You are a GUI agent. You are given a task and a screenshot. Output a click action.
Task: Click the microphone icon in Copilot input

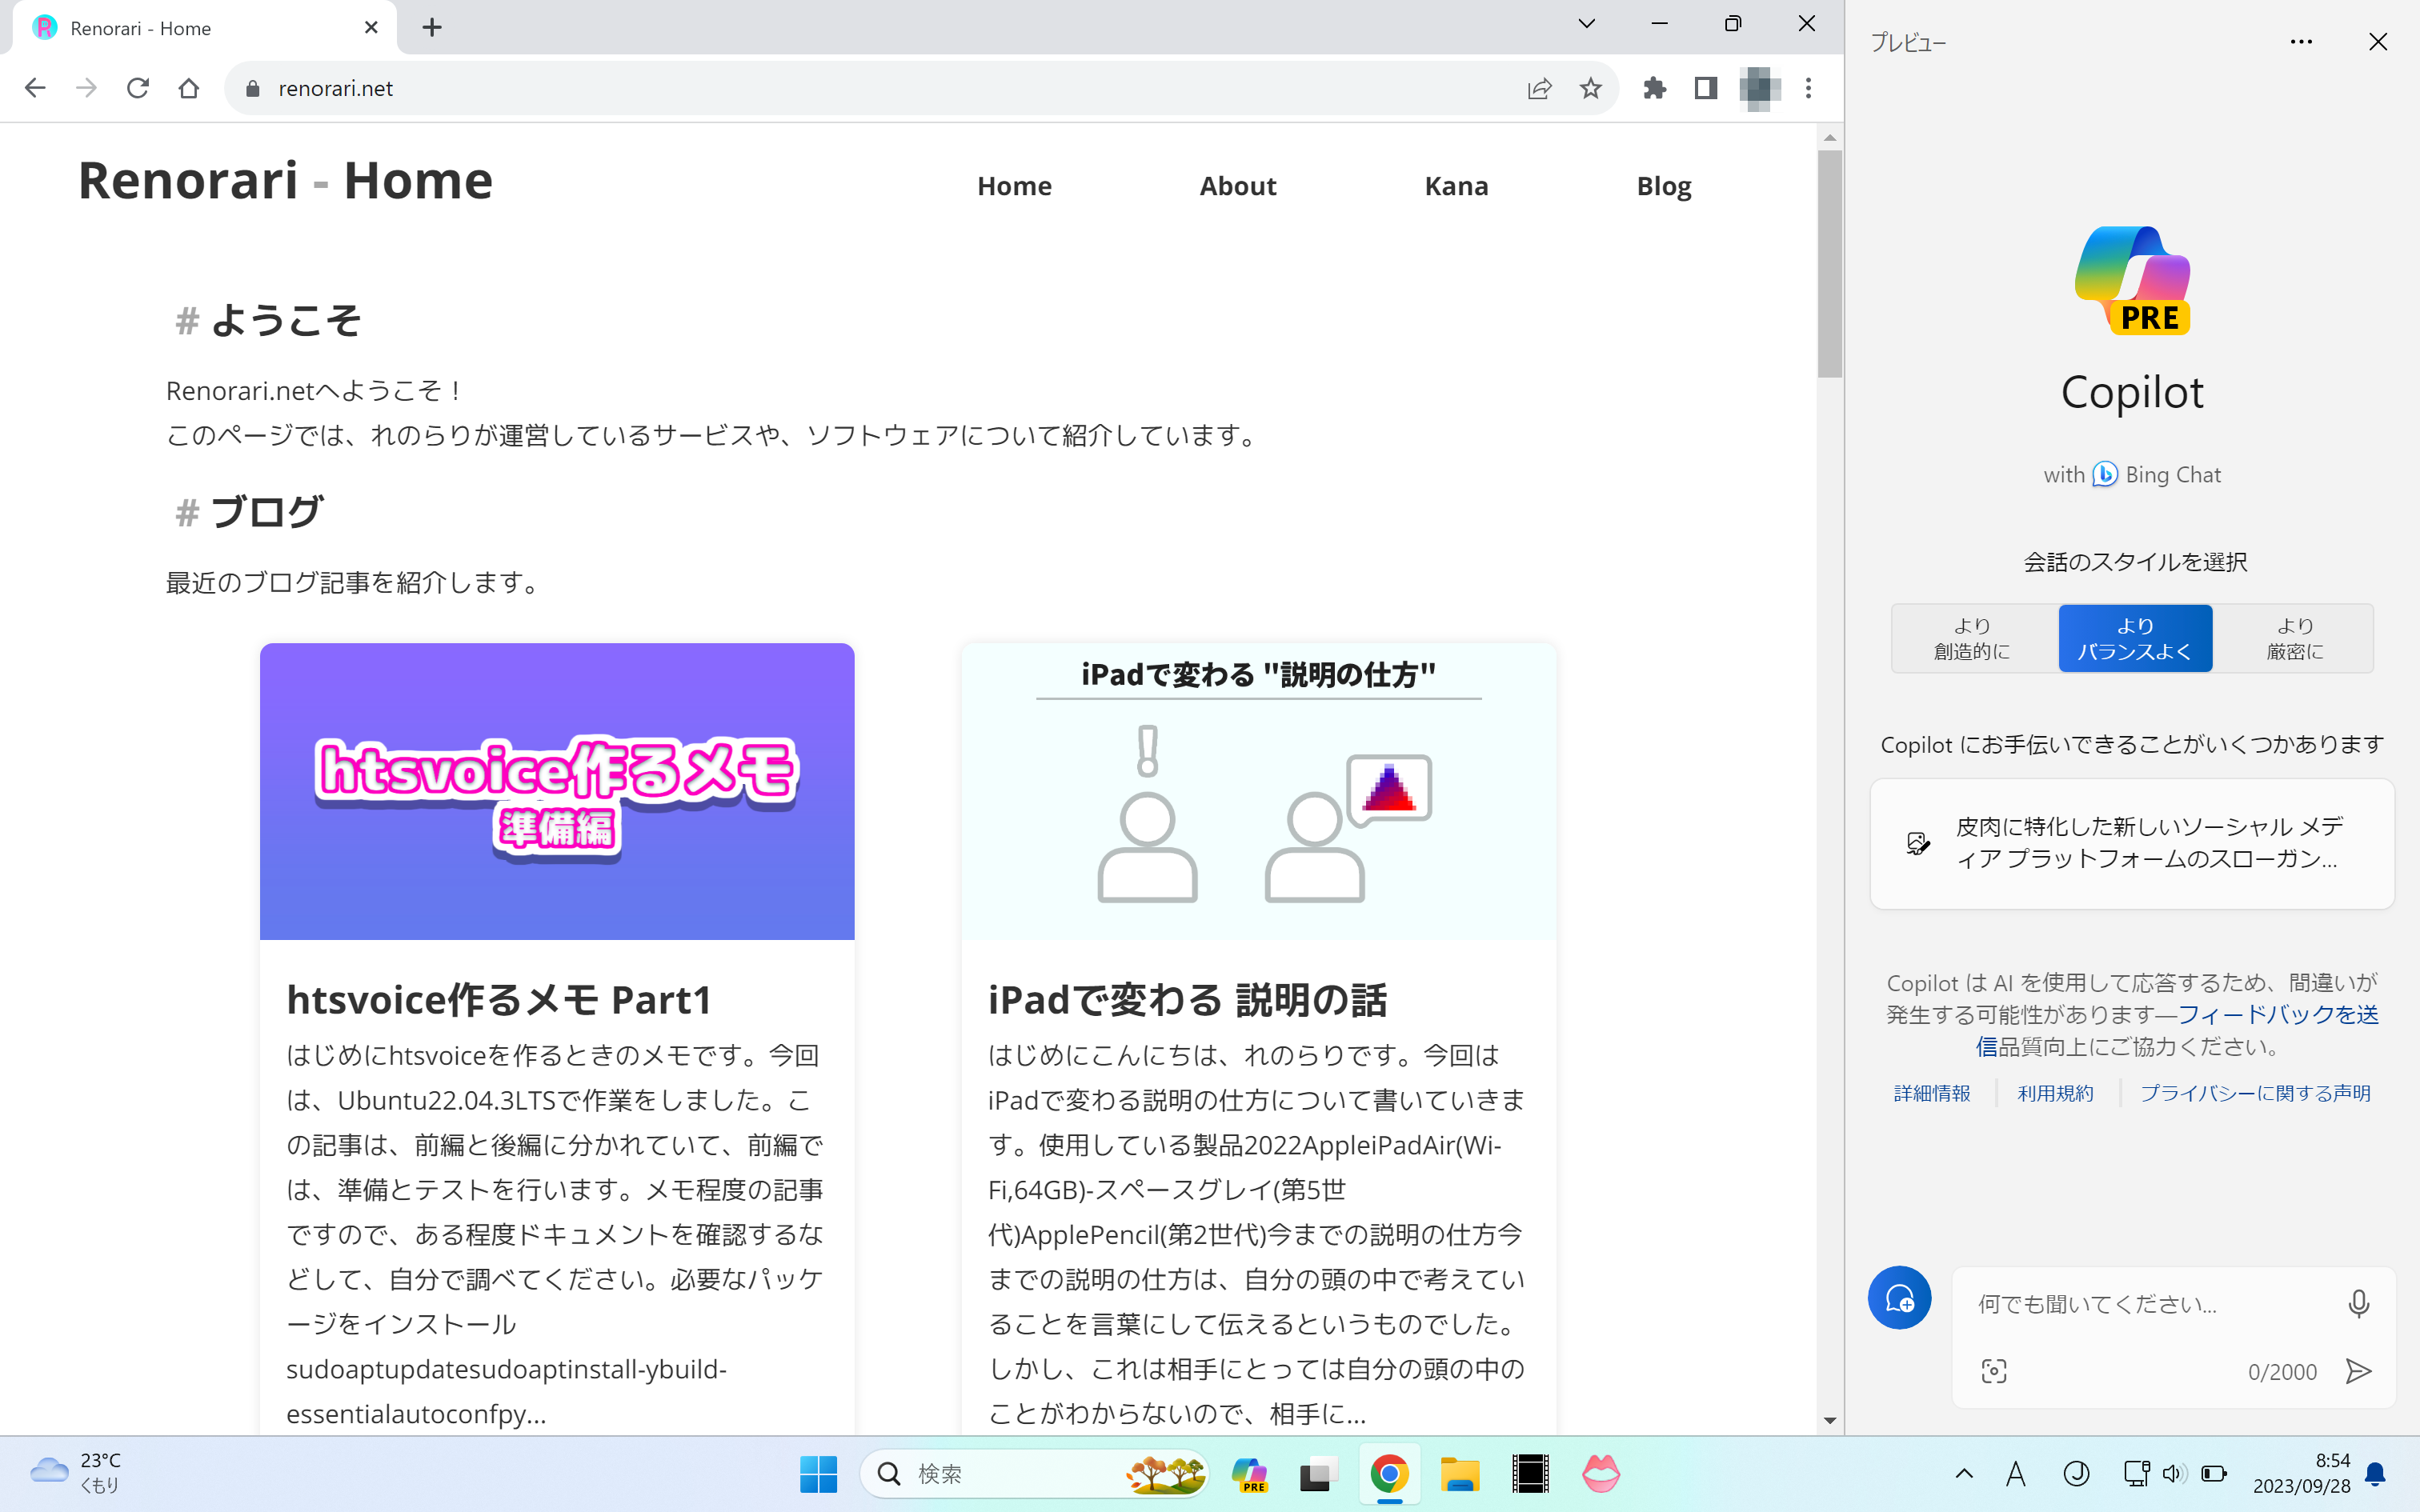2358,1303
